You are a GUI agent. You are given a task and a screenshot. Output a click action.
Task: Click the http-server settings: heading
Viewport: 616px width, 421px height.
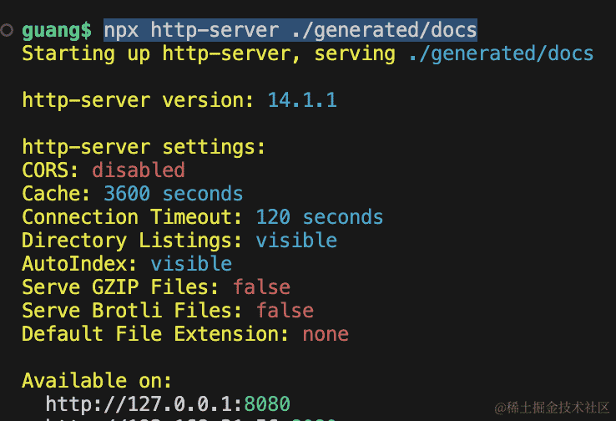[144, 147]
